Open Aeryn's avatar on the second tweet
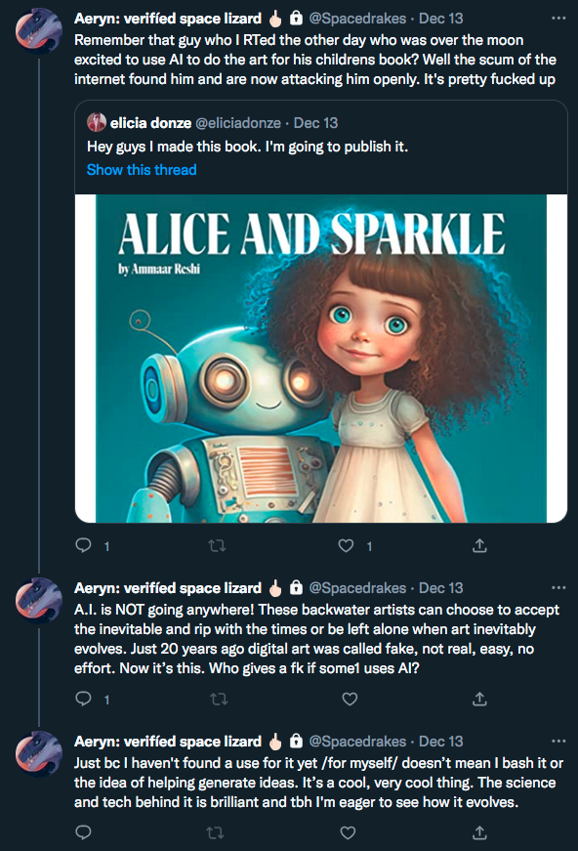578x851 pixels. pos(38,599)
